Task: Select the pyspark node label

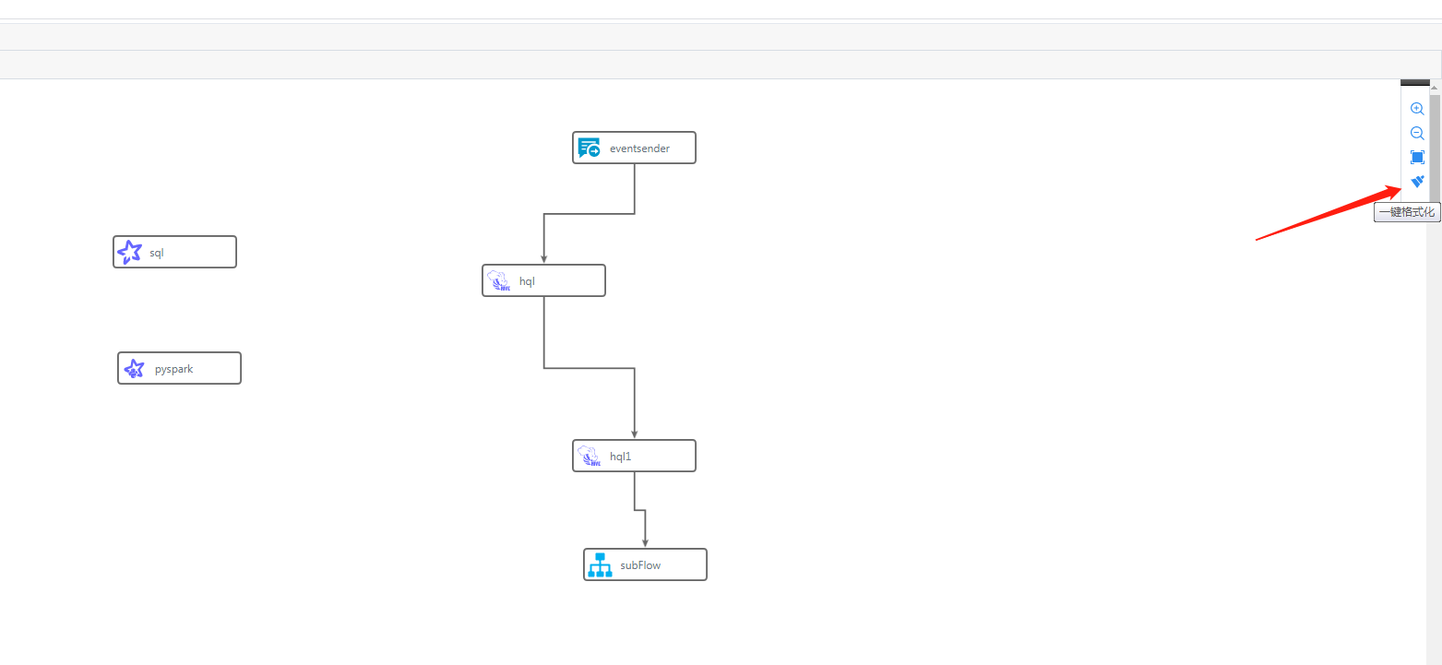Action: click(174, 369)
